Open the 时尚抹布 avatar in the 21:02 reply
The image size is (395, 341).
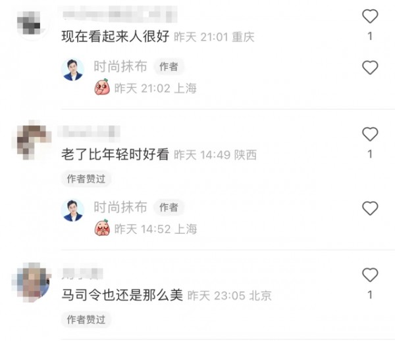(72, 70)
